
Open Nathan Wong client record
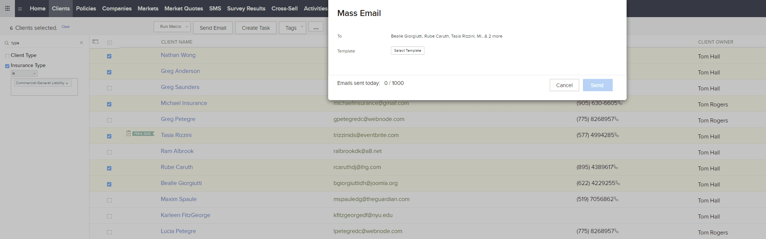[x=178, y=55]
